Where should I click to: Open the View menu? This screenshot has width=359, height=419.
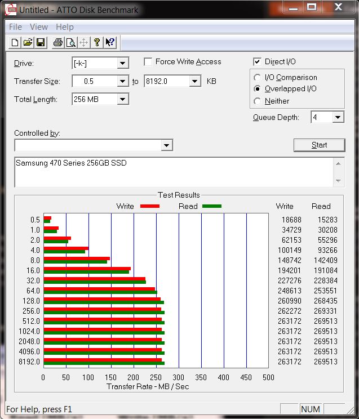(x=39, y=27)
